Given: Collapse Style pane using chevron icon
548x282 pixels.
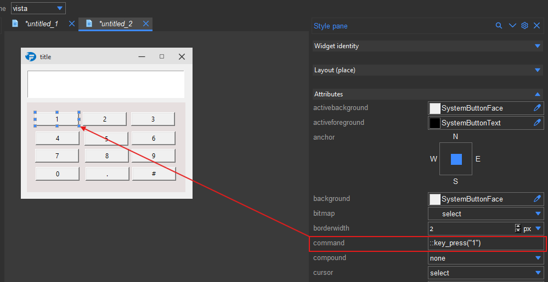Looking at the screenshot, I should pyautogui.click(x=512, y=26).
